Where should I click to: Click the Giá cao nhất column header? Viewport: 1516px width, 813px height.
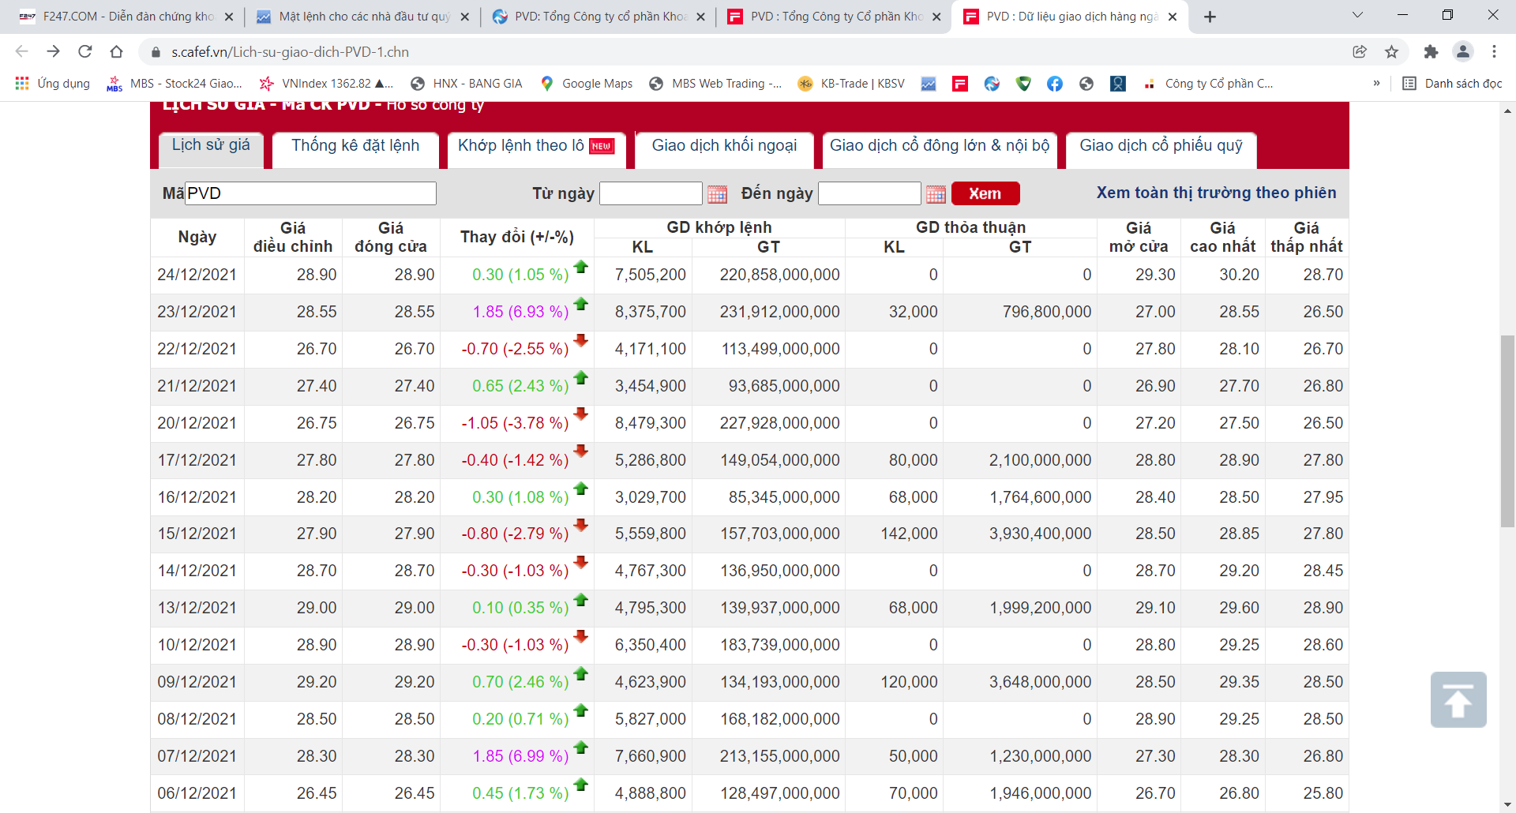pos(1222,237)
